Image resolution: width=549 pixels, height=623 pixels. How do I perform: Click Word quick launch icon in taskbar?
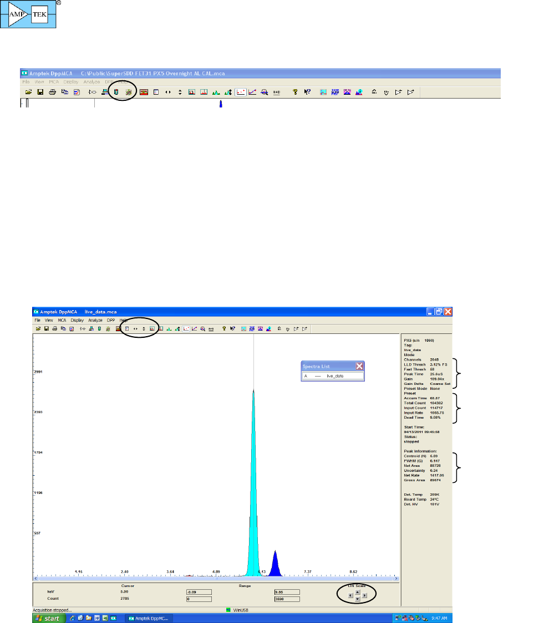point(96,618)
